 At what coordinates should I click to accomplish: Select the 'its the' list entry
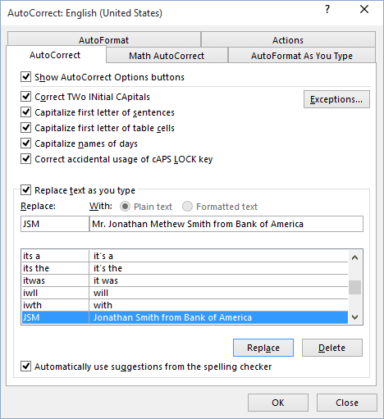pos(185,268)
